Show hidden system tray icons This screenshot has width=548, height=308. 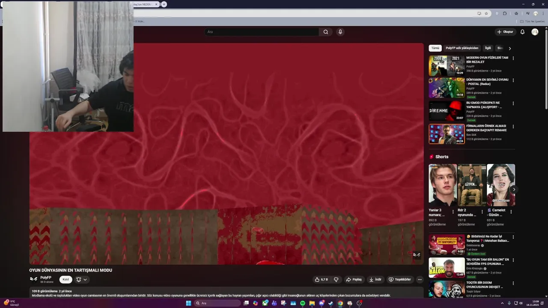pos(502,303)
